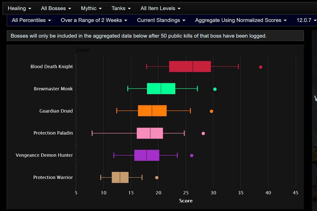Click the Guardian Druid axis label
The image size is (317, 211).
click(56, 111)
